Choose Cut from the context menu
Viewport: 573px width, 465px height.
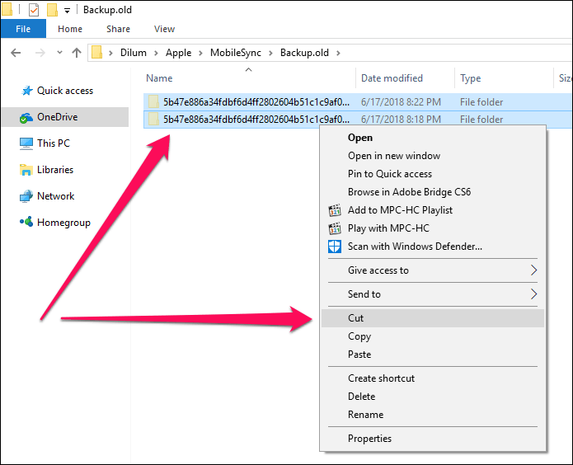click(433, 318)
